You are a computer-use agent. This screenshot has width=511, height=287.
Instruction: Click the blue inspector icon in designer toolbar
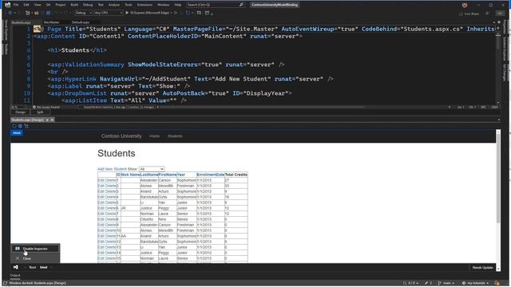[x=20, y=126]
